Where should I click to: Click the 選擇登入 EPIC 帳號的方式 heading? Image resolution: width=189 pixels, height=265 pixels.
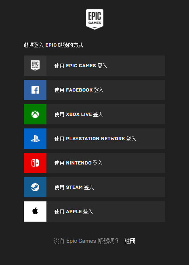point(53,45)
